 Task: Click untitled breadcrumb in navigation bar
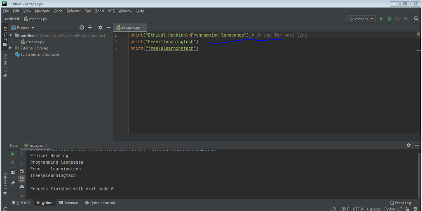click(12, 19)
